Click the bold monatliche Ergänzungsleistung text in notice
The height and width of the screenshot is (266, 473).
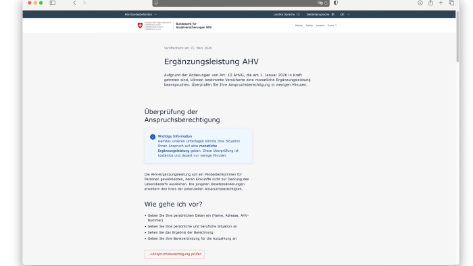pyautogui.click(x=187, y=149)
